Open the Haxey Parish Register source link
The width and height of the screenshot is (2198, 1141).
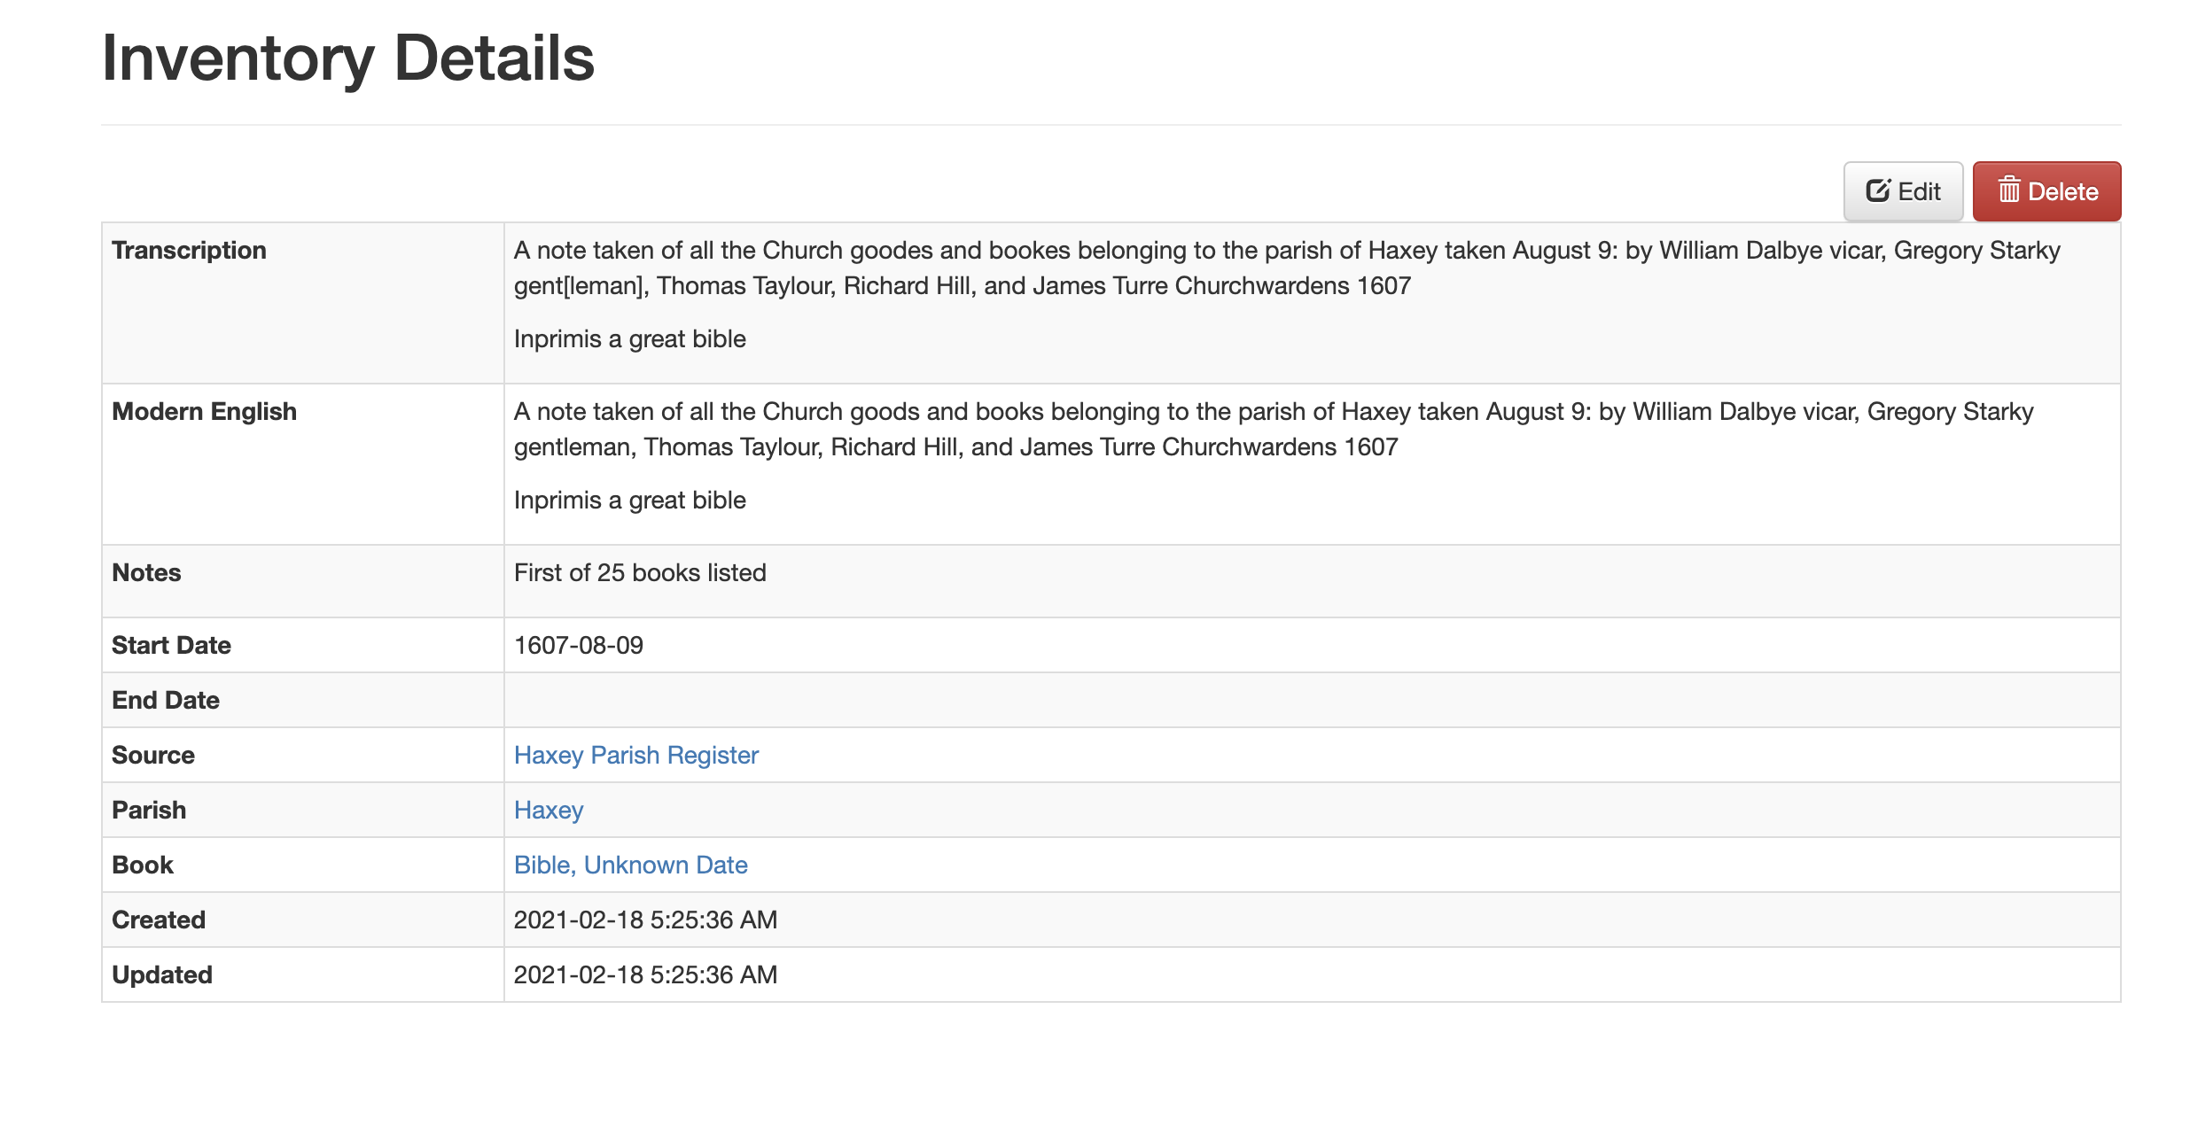(x=635, y=755)
